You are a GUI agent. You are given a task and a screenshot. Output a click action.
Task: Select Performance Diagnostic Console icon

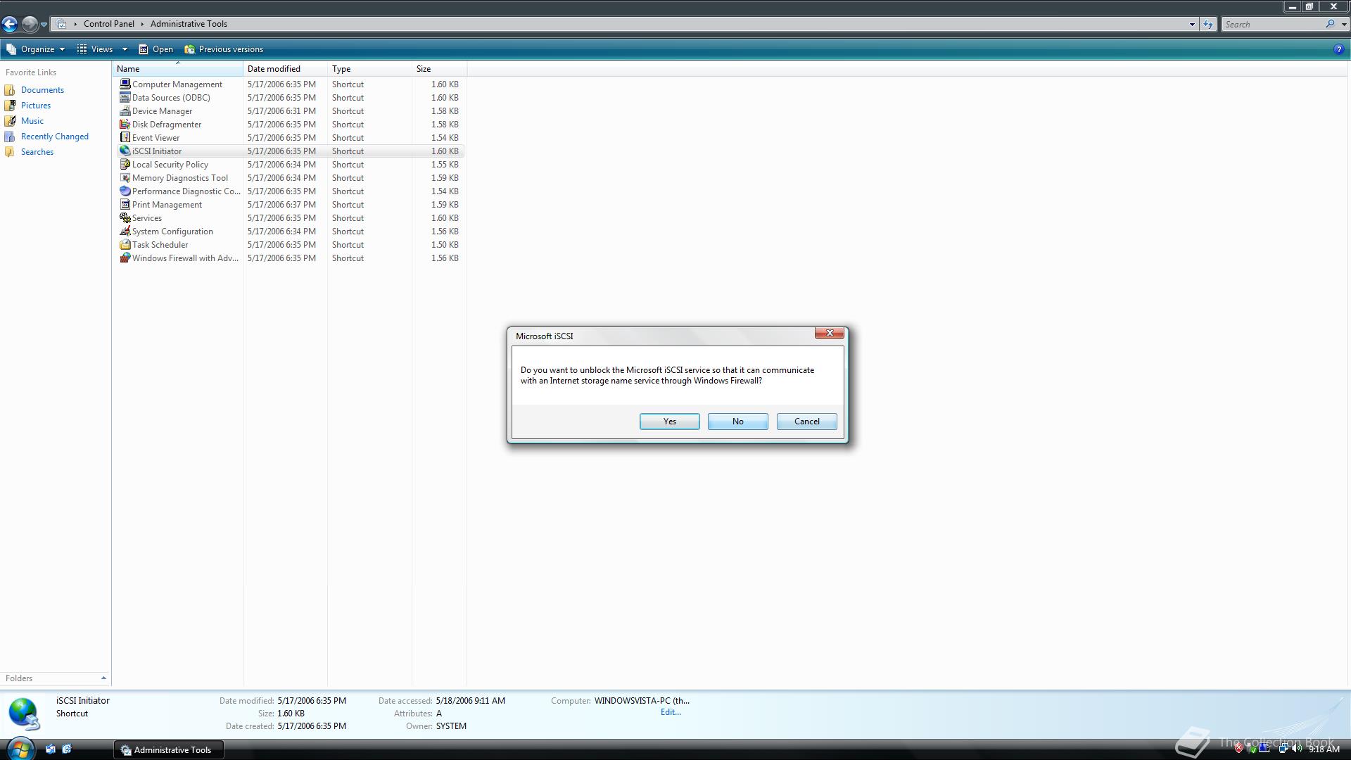125,191
